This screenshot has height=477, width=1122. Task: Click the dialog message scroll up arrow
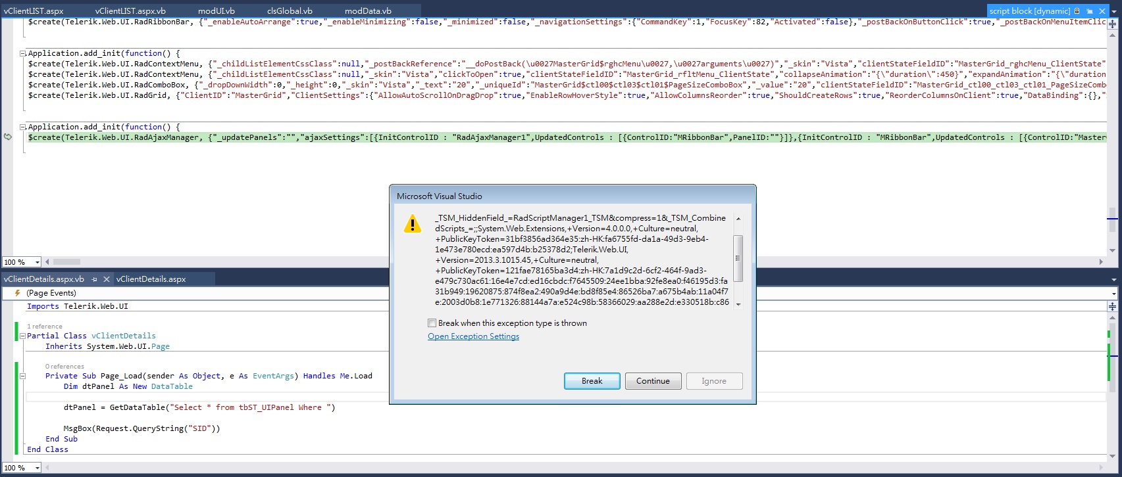(x=738, y=218)
